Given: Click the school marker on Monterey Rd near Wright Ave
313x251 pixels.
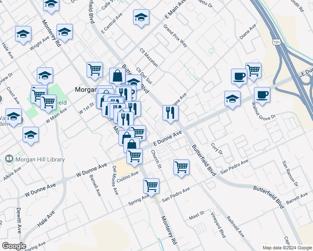Looking at the screenshot, I should (x=64, y=33).
